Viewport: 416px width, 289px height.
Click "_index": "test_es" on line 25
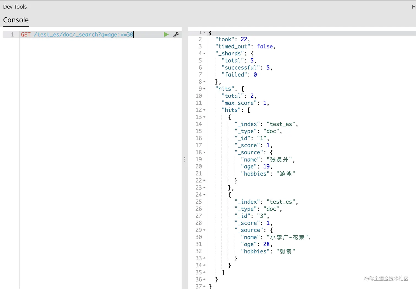(x=266, y=202)
